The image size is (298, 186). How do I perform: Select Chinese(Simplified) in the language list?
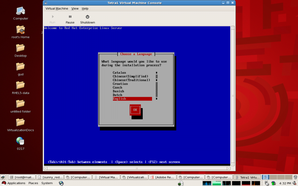pos(132,76)
